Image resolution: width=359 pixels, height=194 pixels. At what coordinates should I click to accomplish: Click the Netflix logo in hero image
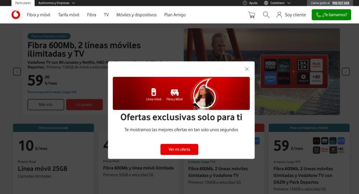(284, 78)
